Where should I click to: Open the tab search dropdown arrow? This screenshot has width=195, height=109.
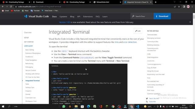[x=175, y=2]
